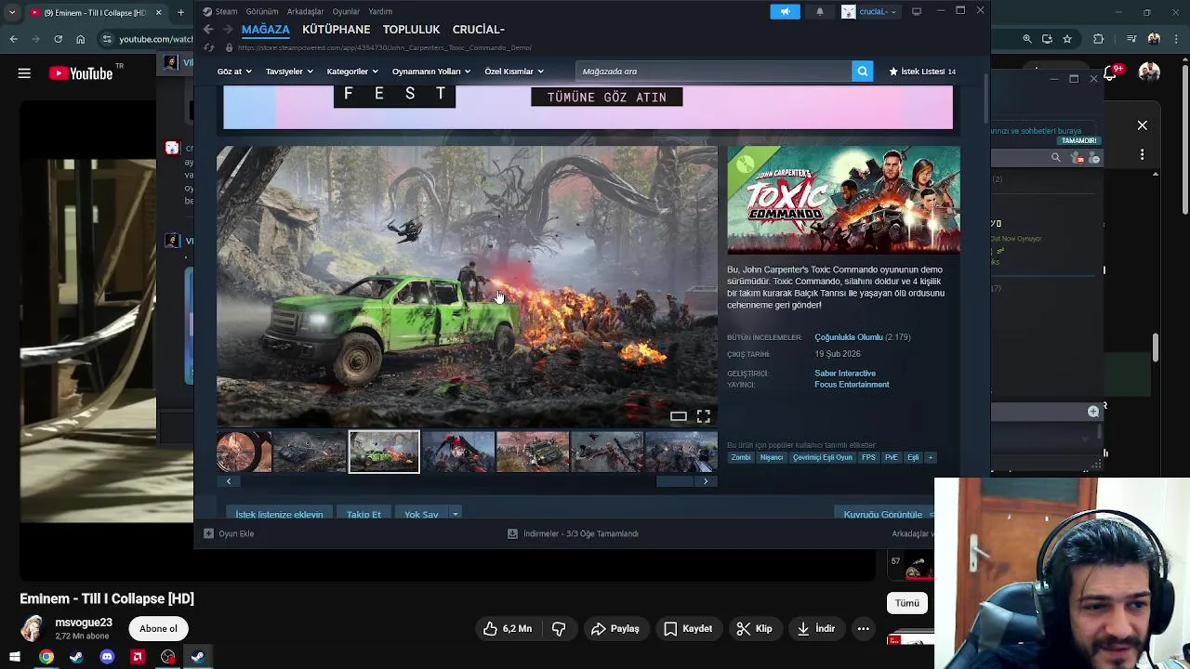Click TÜMÜNE GÖZ ATIN button
Viewport: 1190px width, 669px height.
[x=606, y=97]
